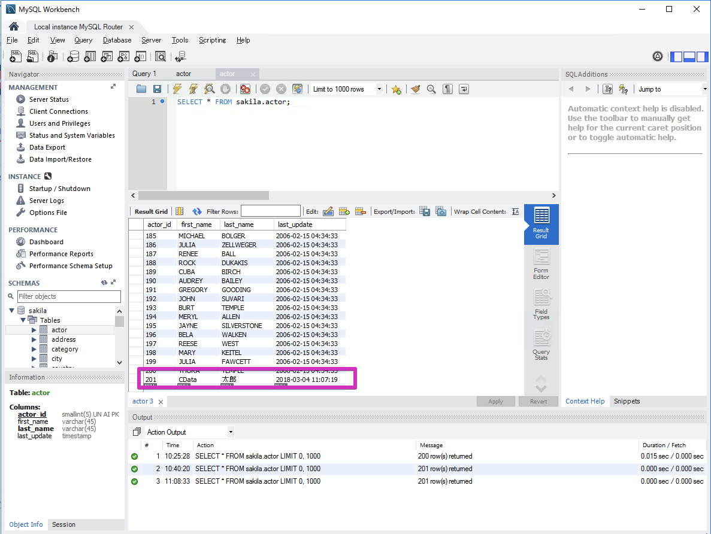Toggle continue on error icon
This screenshot has width=711, height=534.
click(x=246, y=89)
